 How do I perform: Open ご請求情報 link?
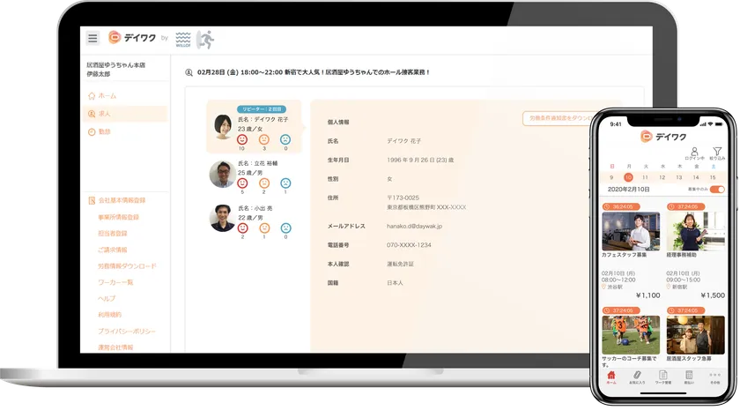click(x=113, y=250)
